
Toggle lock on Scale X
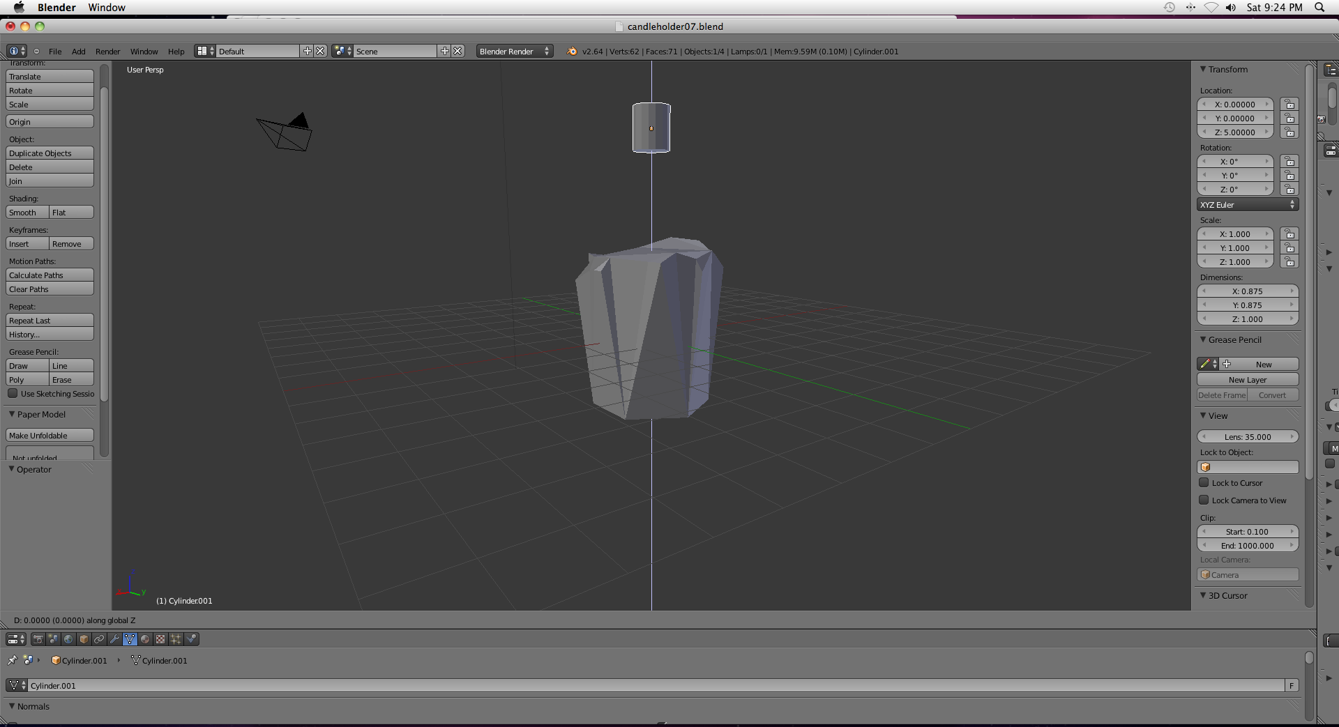(1289, 234)
